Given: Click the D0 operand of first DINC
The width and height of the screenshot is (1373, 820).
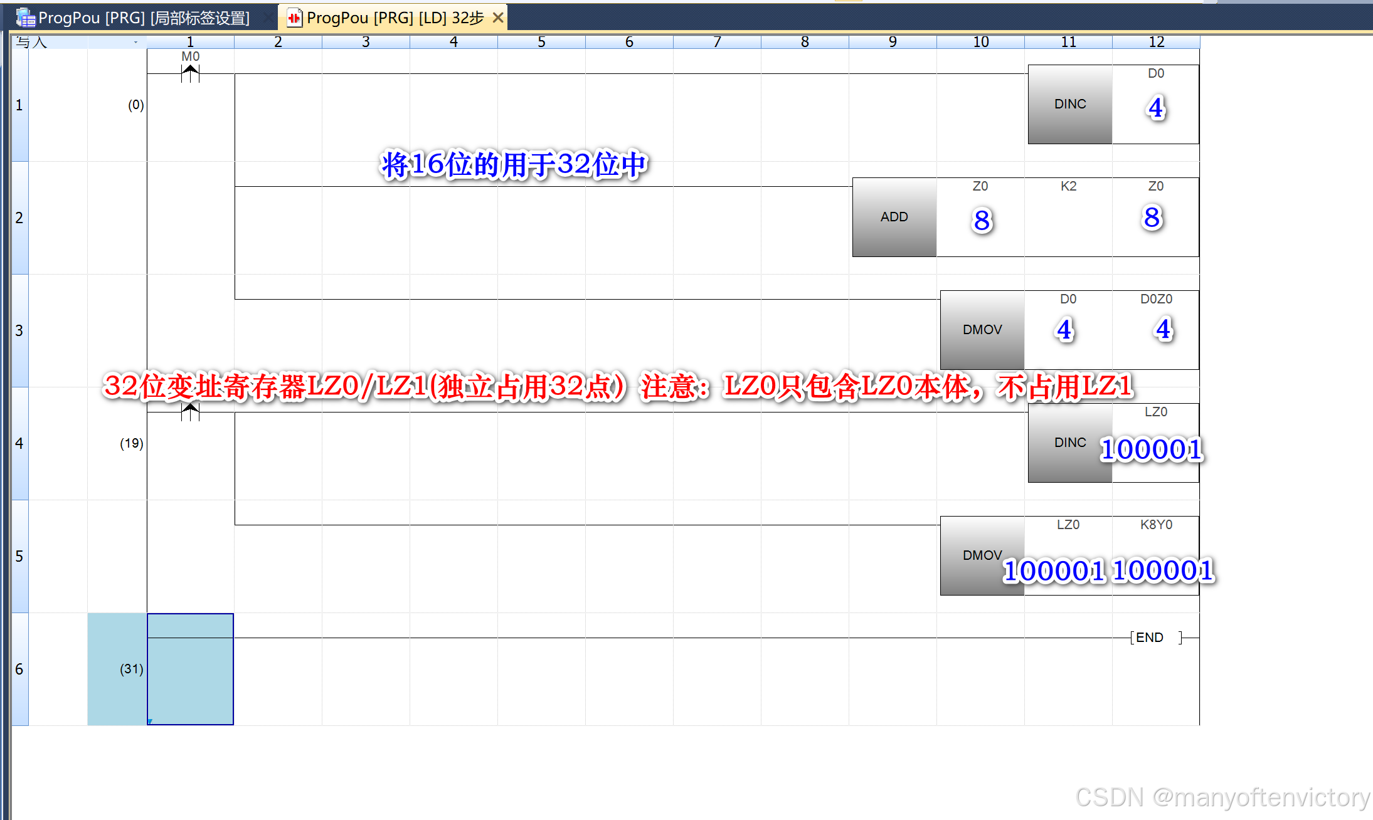Looking at the screenshot, I should 1156,73.
